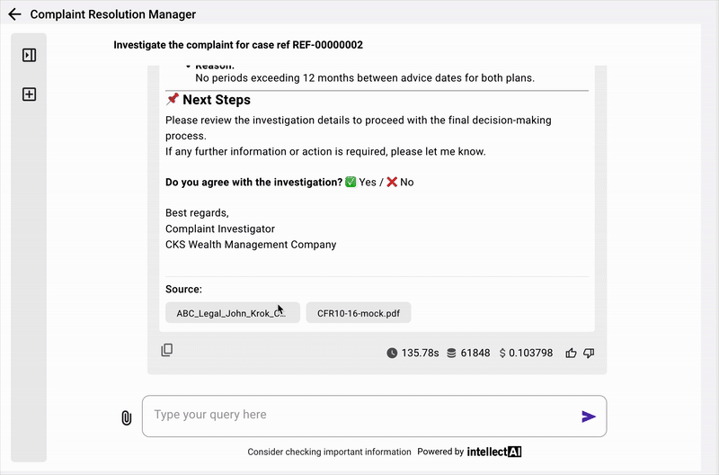Image resolution: width=719 pixels, height=475 pixels.
Task: Click the intellectAI logo link
Action: pos(494,452)
